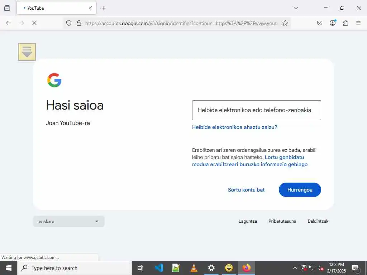Open the notification center icon
Image resolution: width=367 pixels, height=275 pixels.
(356, 268)
